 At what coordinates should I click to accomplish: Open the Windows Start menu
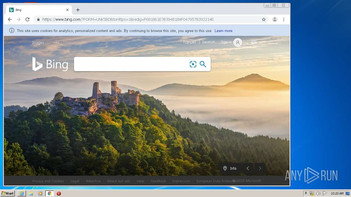[7, 193]
